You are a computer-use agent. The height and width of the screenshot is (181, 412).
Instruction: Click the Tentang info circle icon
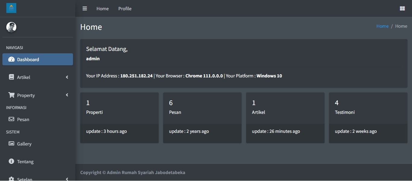11,161
